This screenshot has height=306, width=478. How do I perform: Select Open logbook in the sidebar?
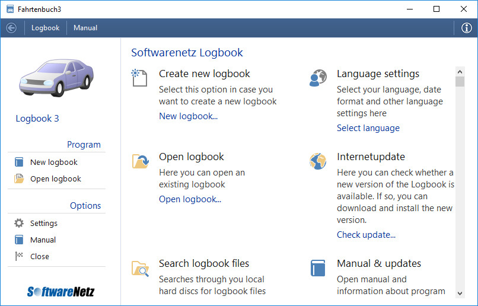tap(56, 179)
